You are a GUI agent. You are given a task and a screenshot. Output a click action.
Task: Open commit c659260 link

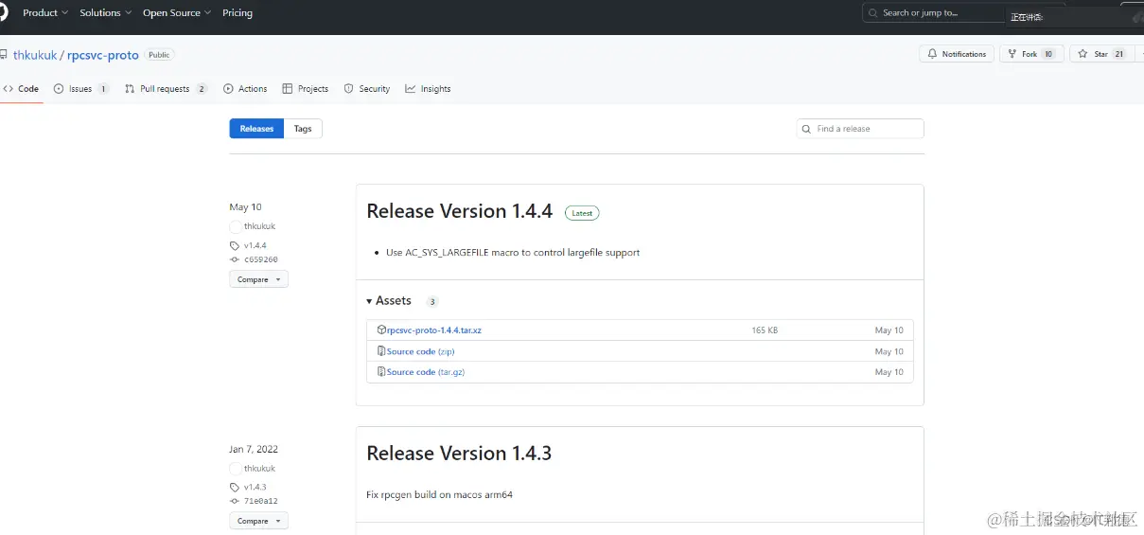(x=260, y=259)
